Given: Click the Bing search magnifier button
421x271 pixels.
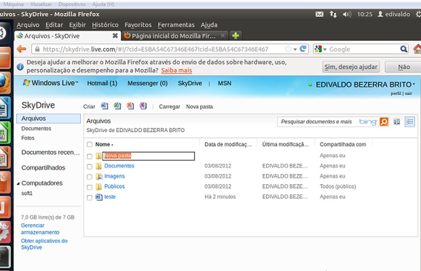Looking at the screenshot, I should tap(384, 122).
